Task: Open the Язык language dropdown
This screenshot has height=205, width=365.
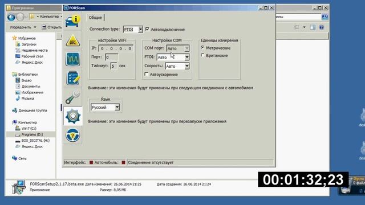Action: (x=117, y=107)
